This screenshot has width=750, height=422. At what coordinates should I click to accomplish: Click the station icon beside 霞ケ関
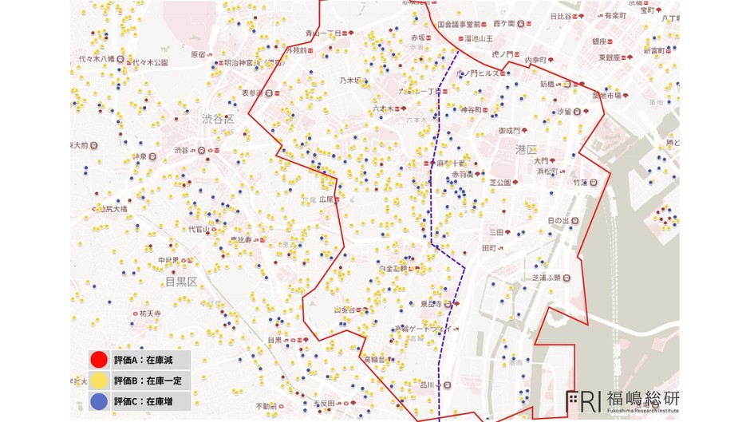point(521,23)
